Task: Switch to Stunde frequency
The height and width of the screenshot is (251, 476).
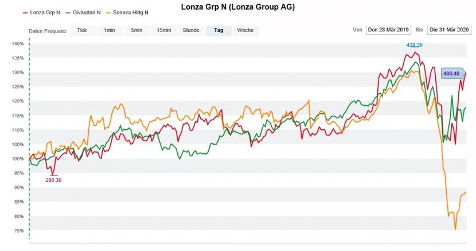Action: pos(191,30)
